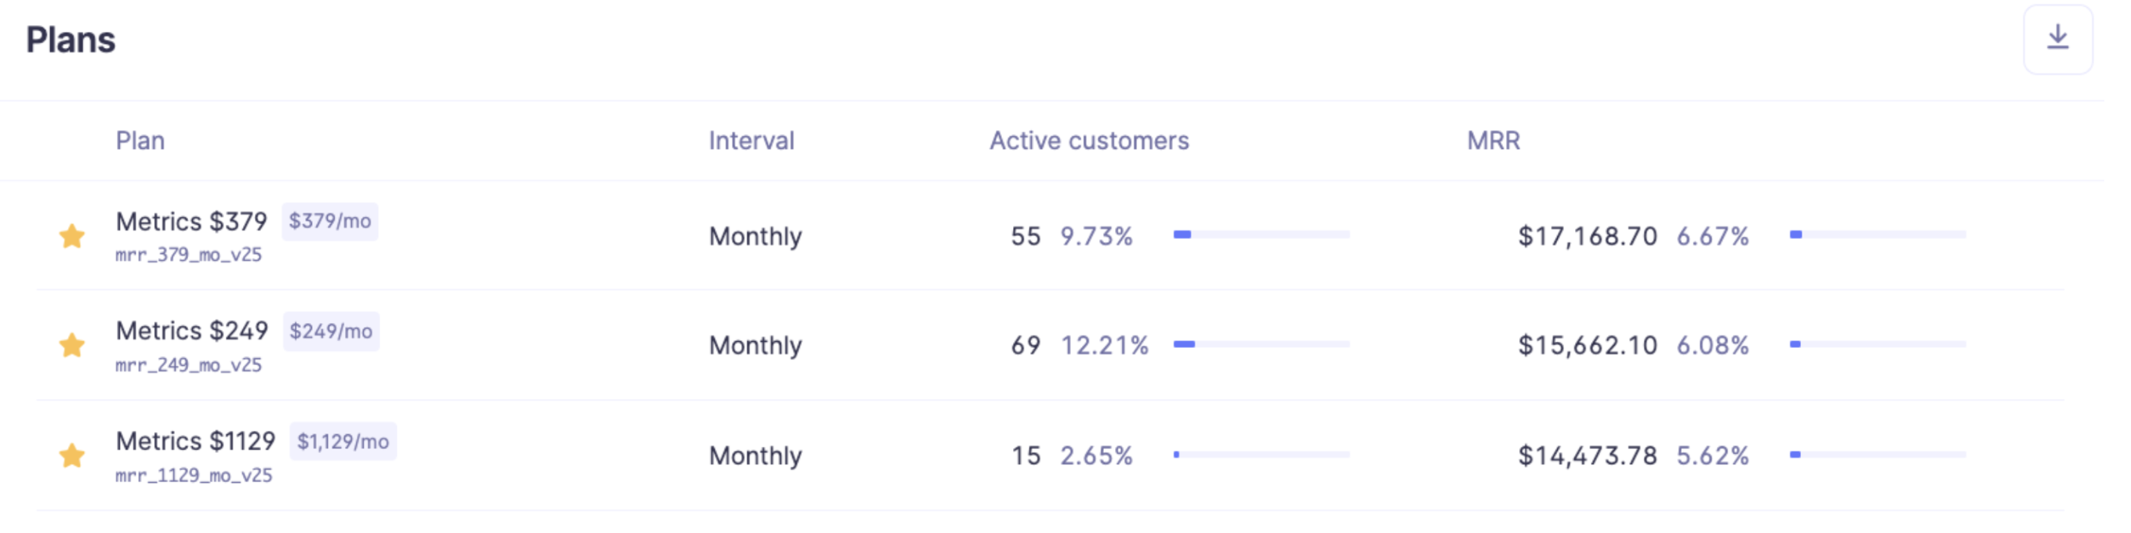Sort by Plan column header

pos(140,141)
